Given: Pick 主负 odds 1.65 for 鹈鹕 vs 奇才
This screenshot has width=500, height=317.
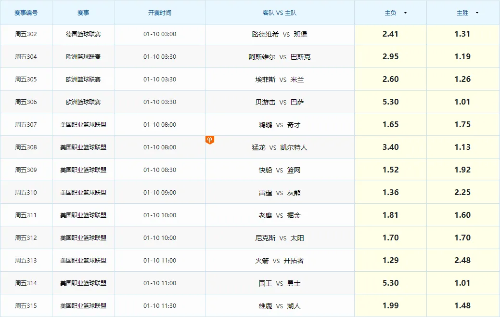Looking at the screenshot, I should (390, 125).
